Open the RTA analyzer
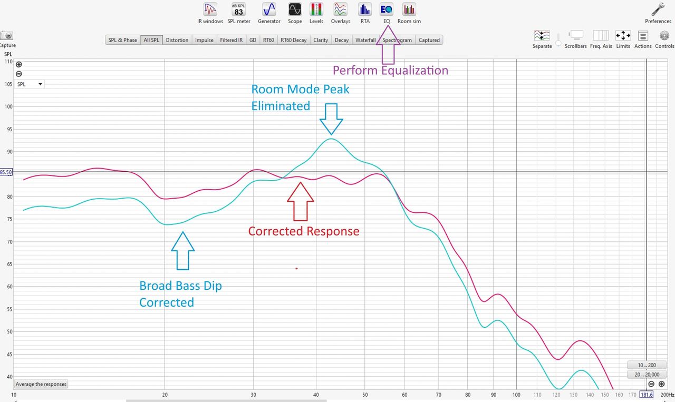Image resolution: width=675 pixels, height=402 pixels. click(365, 14)
